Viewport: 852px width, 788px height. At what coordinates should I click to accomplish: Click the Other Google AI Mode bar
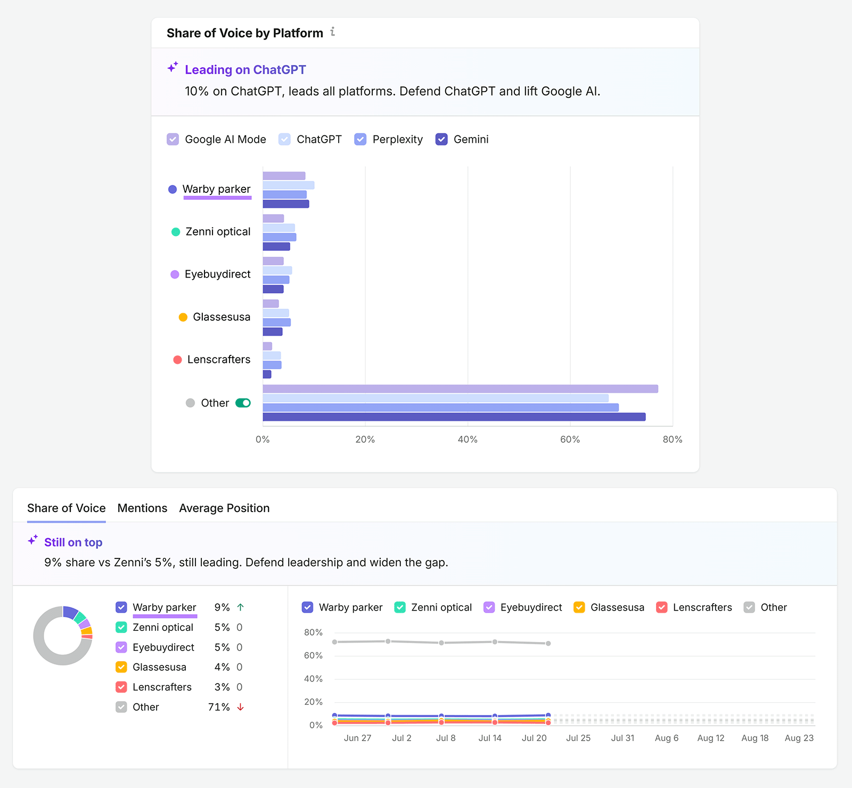pyautogui.click(x=461, y=389)
